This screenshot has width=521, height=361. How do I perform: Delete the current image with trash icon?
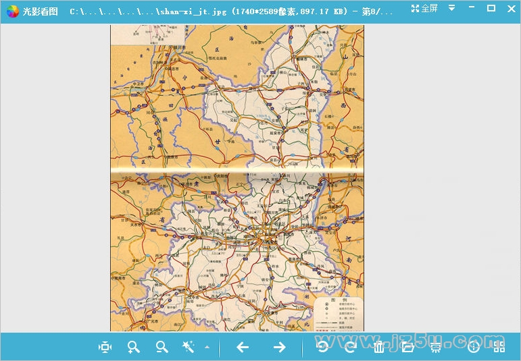click(x=379, y=347)
